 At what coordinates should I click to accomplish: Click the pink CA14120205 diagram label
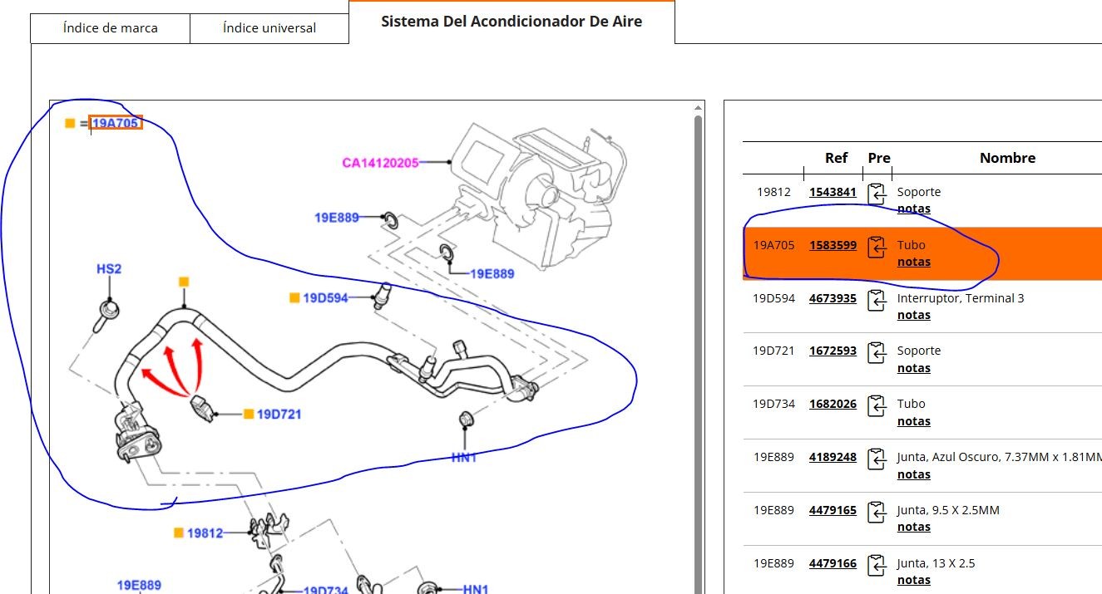(381, 163)
